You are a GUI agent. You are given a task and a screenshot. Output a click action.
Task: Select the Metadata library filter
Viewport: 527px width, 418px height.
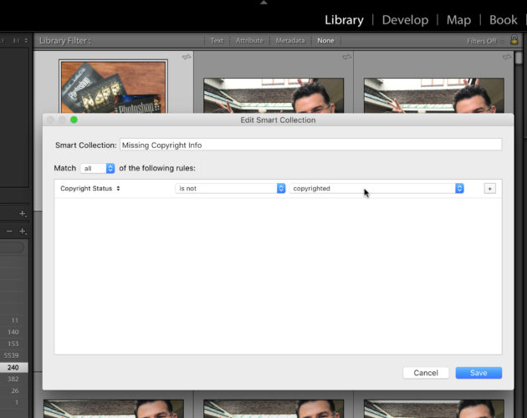coord(290,41)
